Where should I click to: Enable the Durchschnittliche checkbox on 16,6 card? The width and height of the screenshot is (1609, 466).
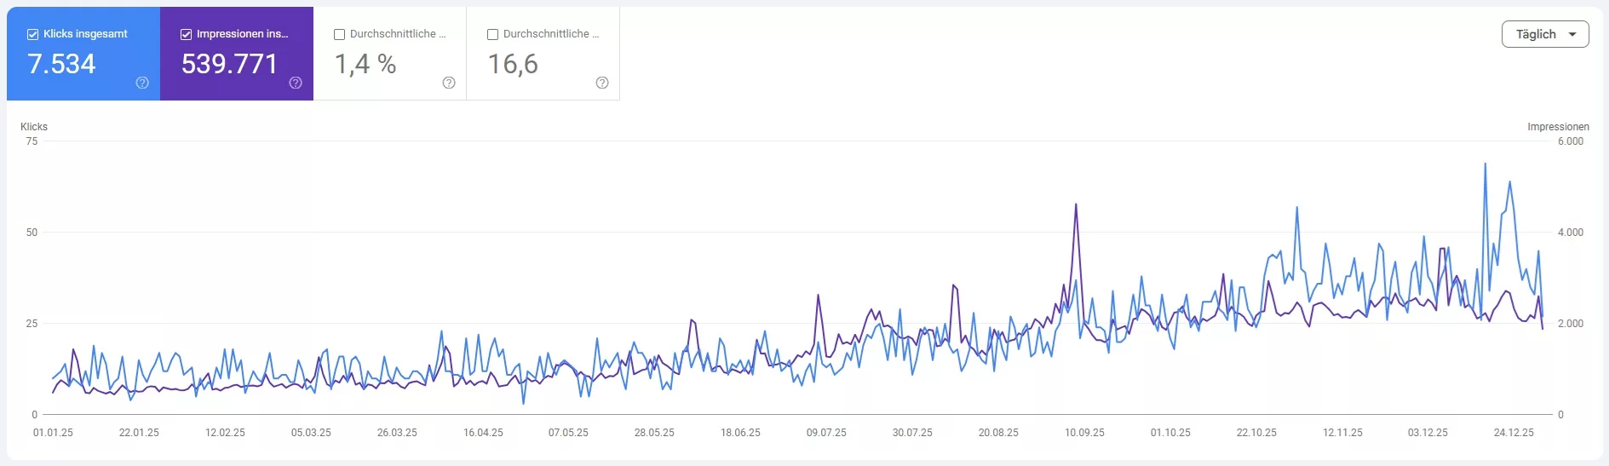(x=492, y=34)
